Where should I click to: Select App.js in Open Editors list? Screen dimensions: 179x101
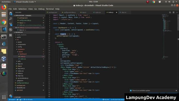click(21, 23)
